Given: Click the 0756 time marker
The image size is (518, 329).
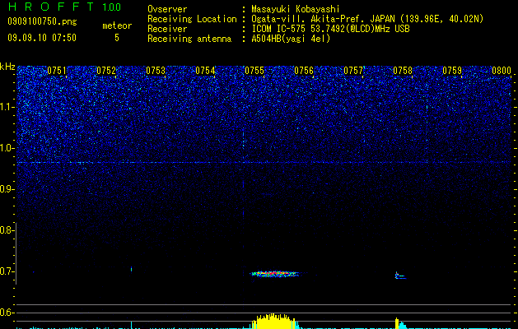Looking at the screenshot, I should click(304, 71).
